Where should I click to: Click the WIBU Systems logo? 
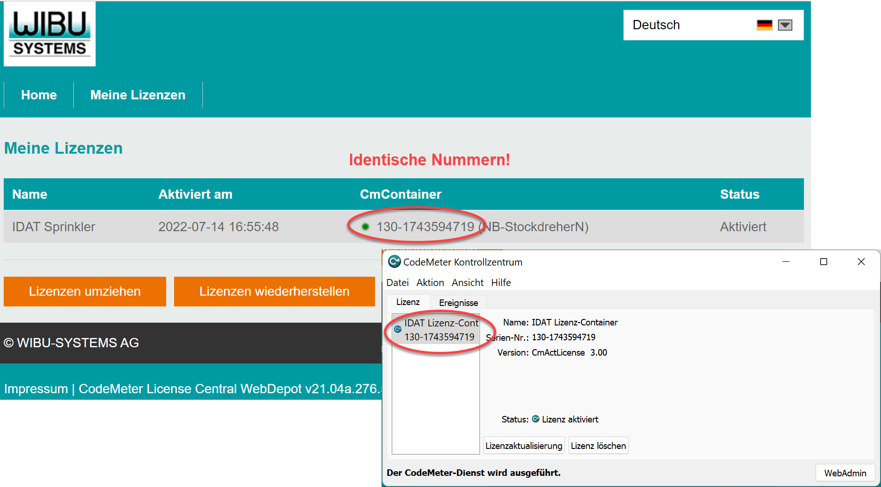(50, 34)
